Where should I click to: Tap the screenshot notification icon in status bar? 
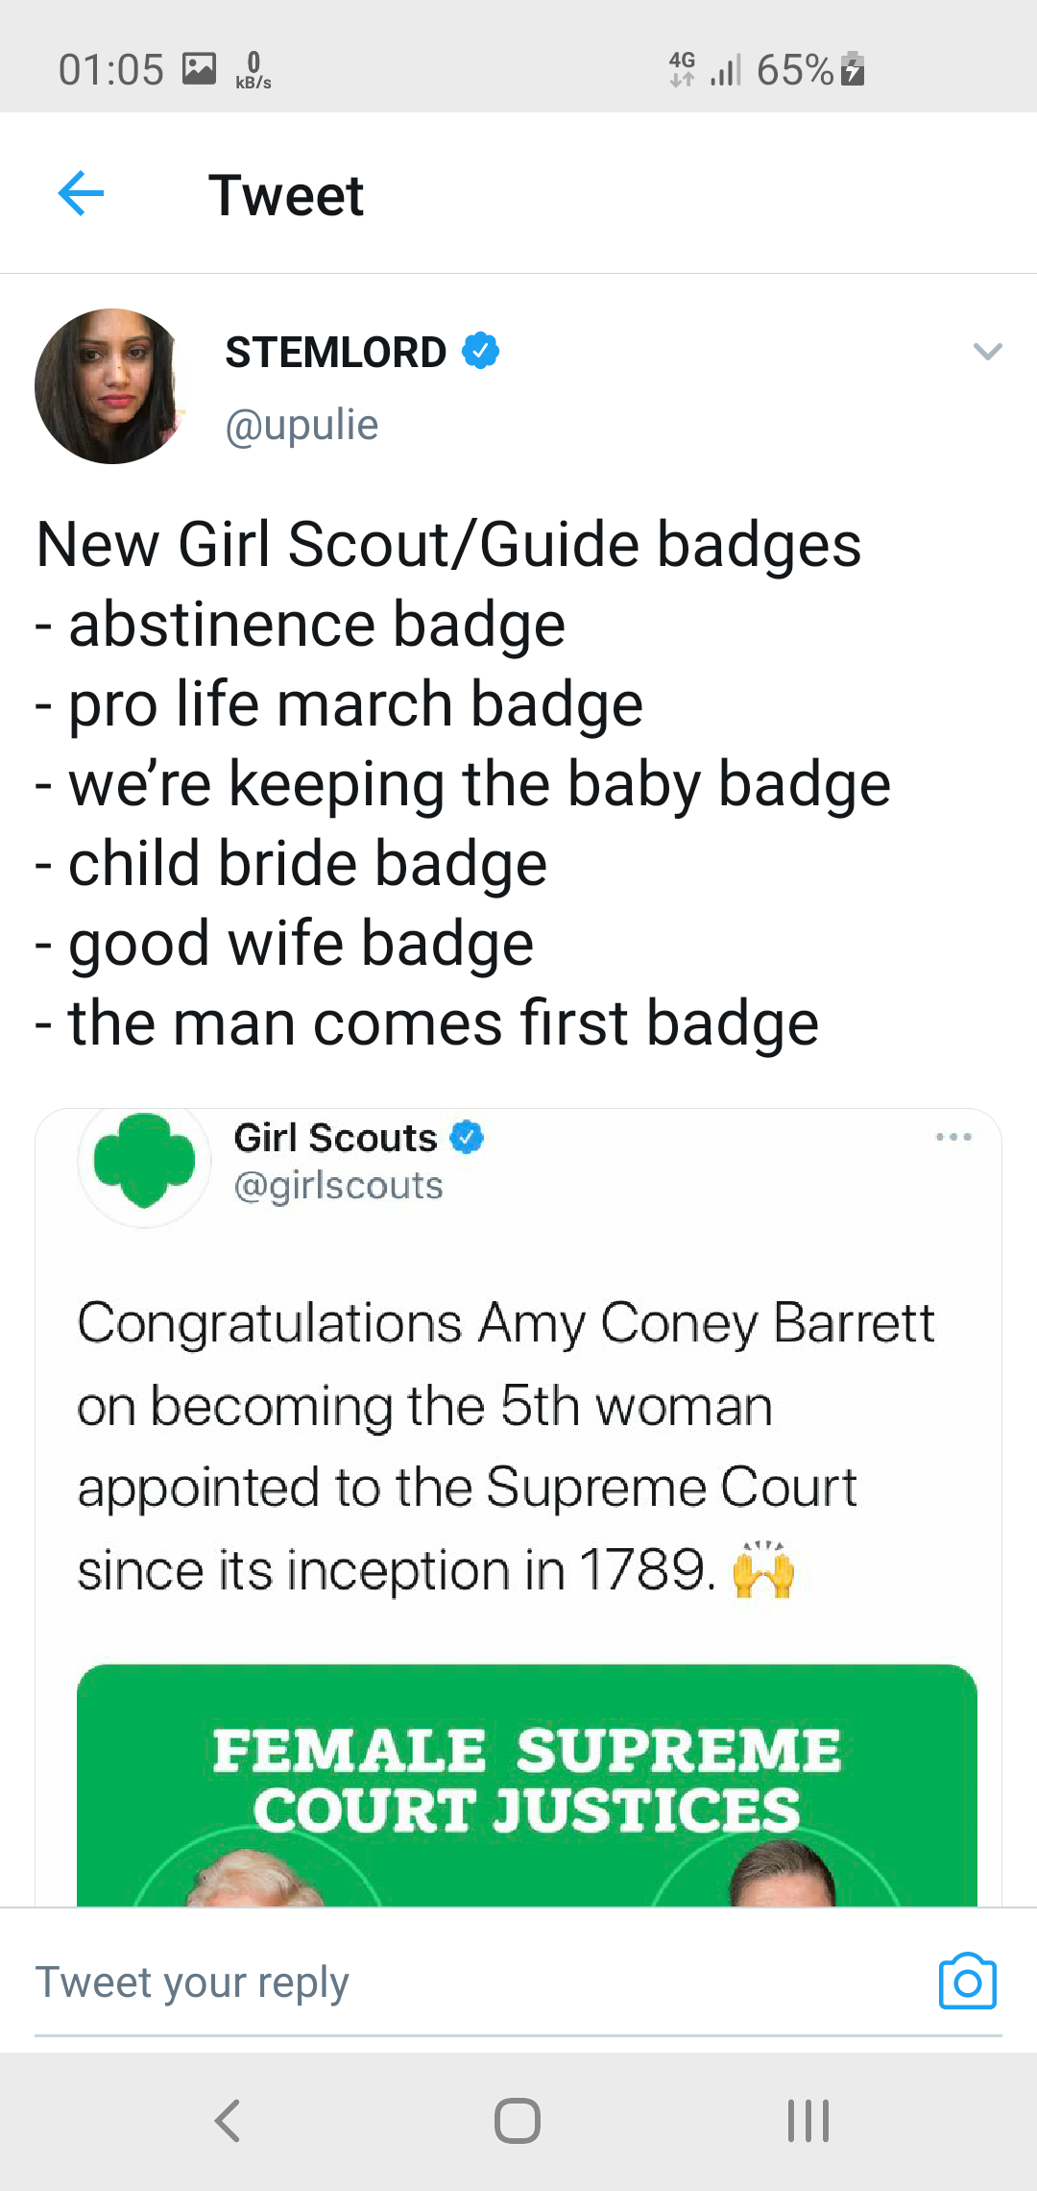click(x=200, y=69)
